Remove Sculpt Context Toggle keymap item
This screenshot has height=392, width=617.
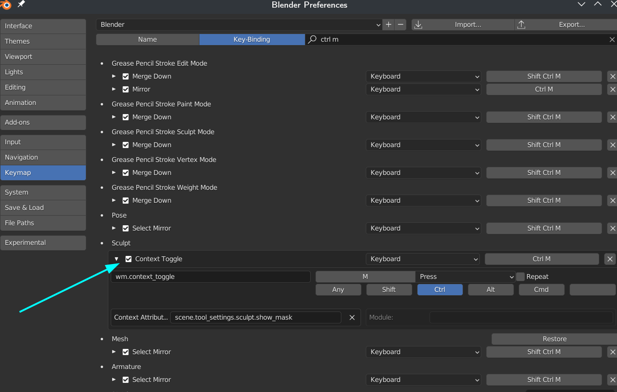[x=610, y=259]
